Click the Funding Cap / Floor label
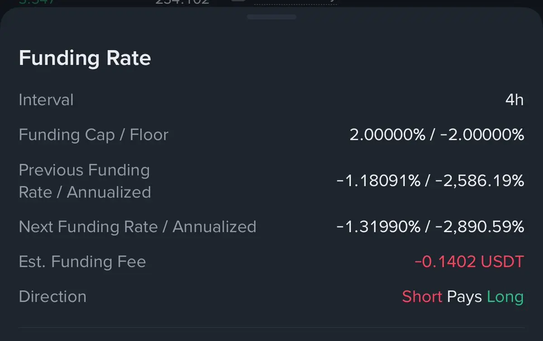543x341 pixels. [x=94, y=135]
